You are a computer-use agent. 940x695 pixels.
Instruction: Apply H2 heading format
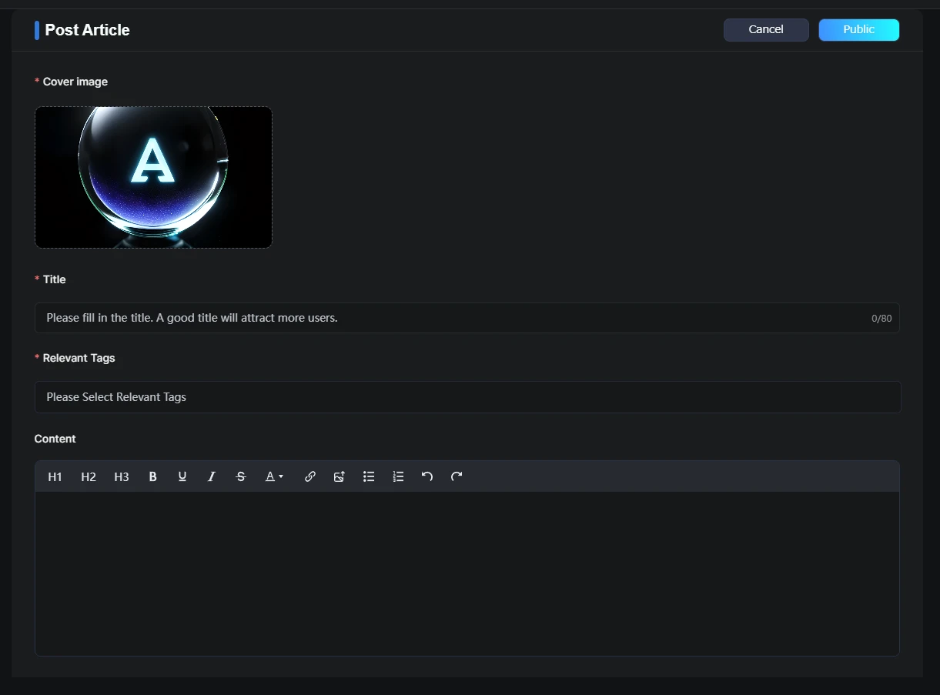89,477
